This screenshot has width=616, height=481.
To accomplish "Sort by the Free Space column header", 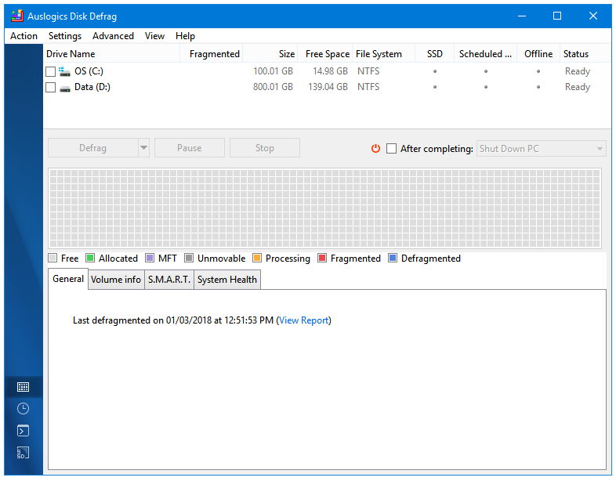I will tap(325, 54).
